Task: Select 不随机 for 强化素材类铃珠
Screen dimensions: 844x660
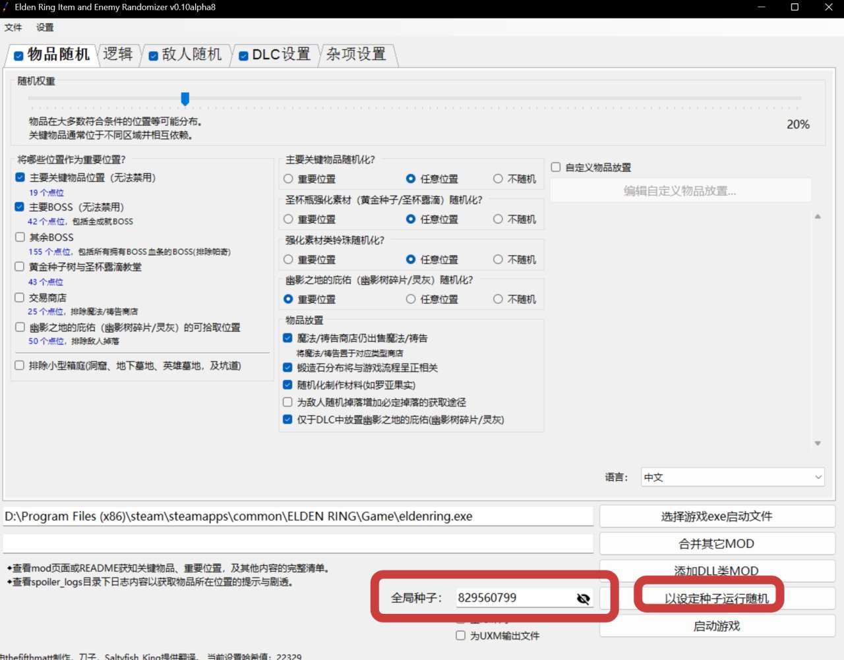Action: pyautogui.click(x=498, y=260)
